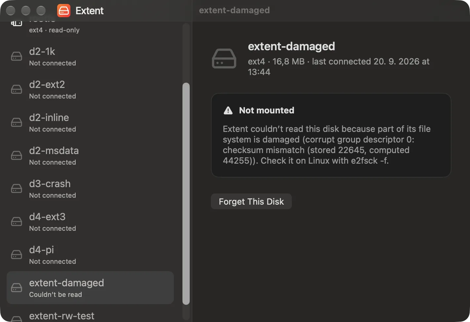
Task: Click the d4-pi disk icon
Action: (x=17, y=255)
